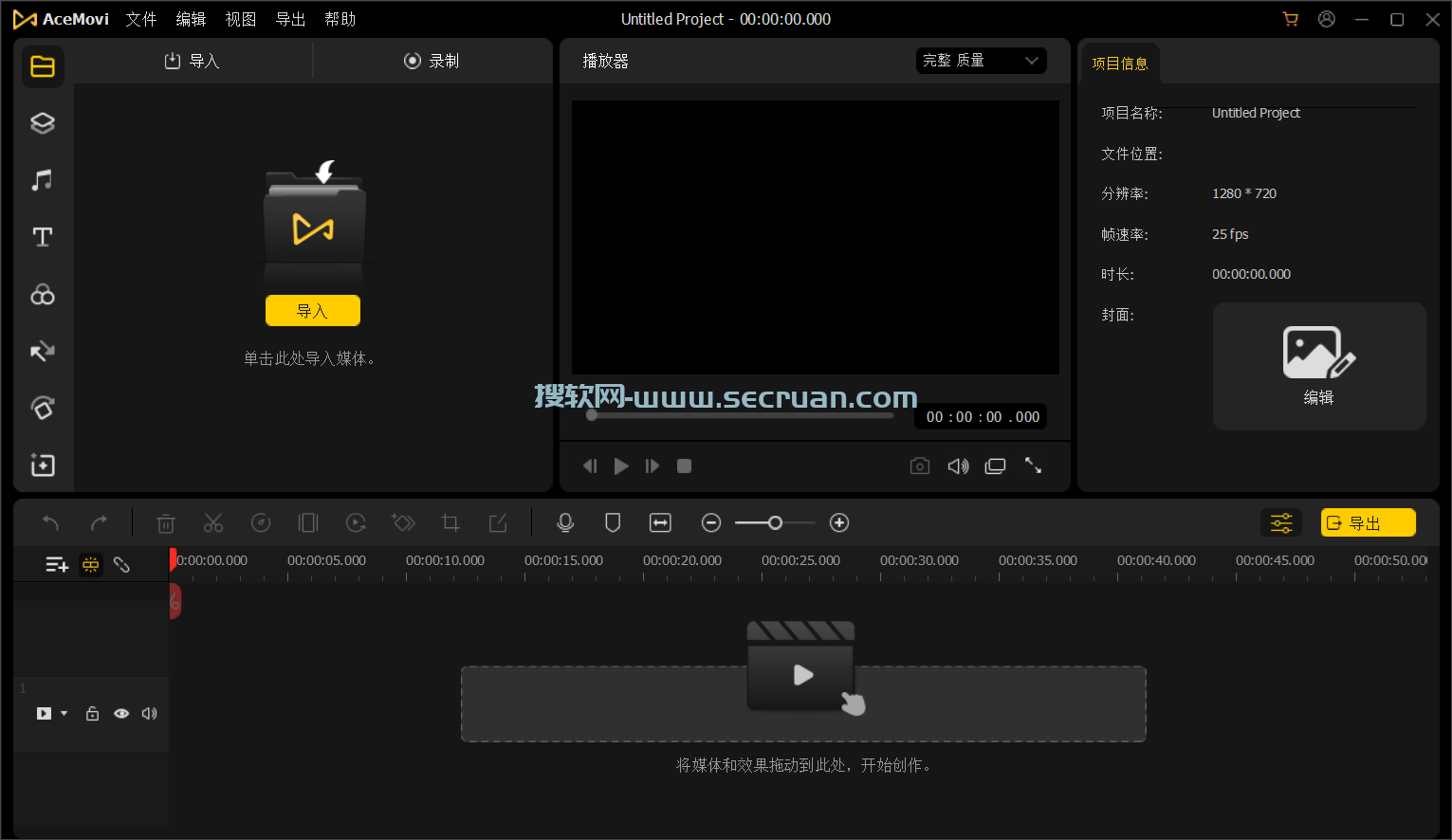Click the 导入 tab at top of media panel

tap(193, 61)
